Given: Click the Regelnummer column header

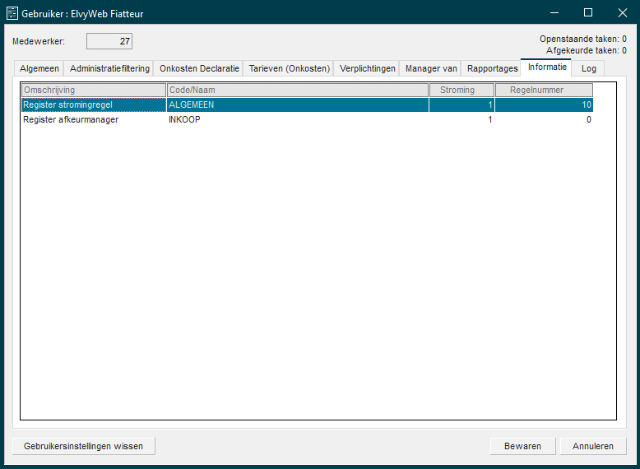Looking at the screenshot, I should tap(544, 90).
